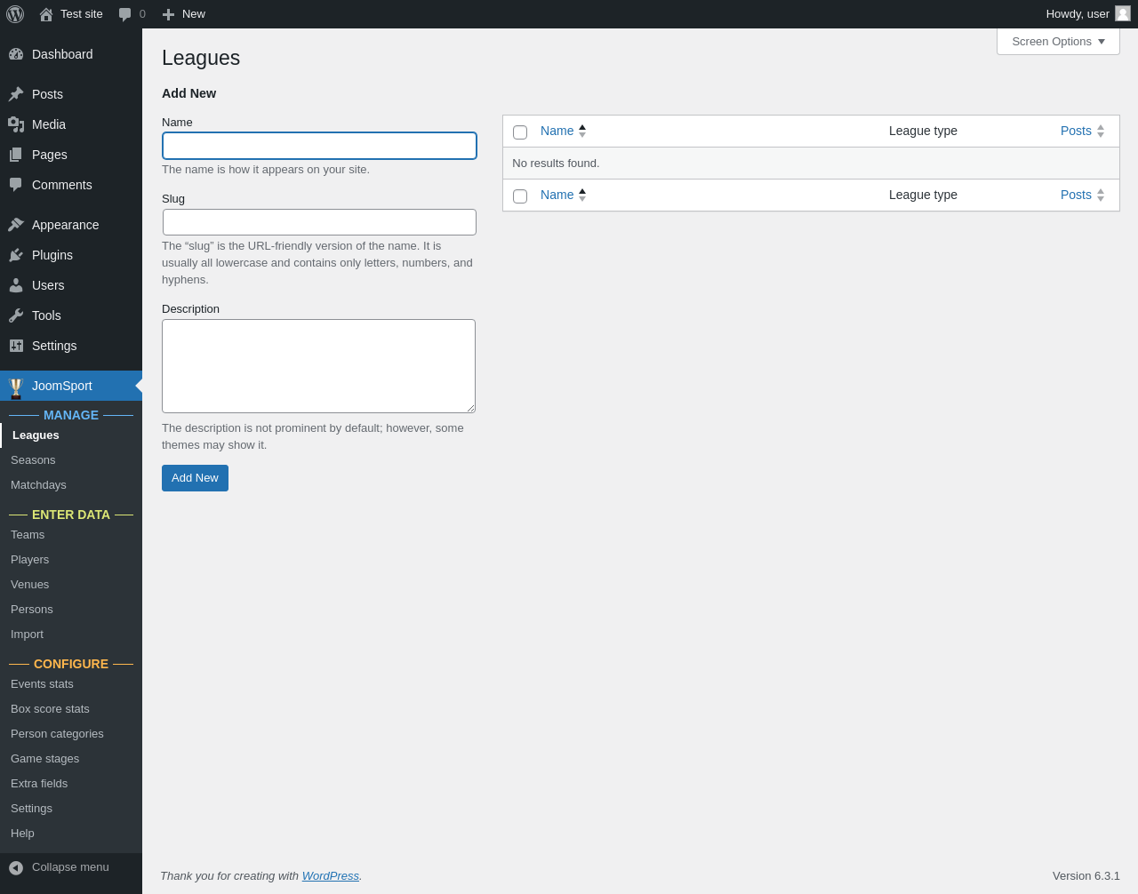Click the comments bubble icon in admin bar
This screenshot has width=1138, height=894.
click(x=125, y=14)
